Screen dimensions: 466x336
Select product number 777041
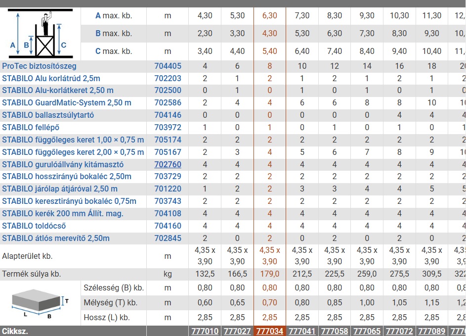(302, 331)
